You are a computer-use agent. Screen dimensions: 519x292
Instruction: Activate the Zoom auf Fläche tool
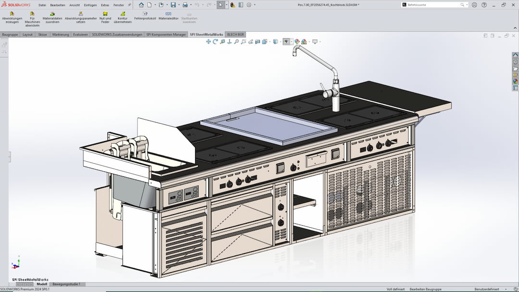point(243,42)
